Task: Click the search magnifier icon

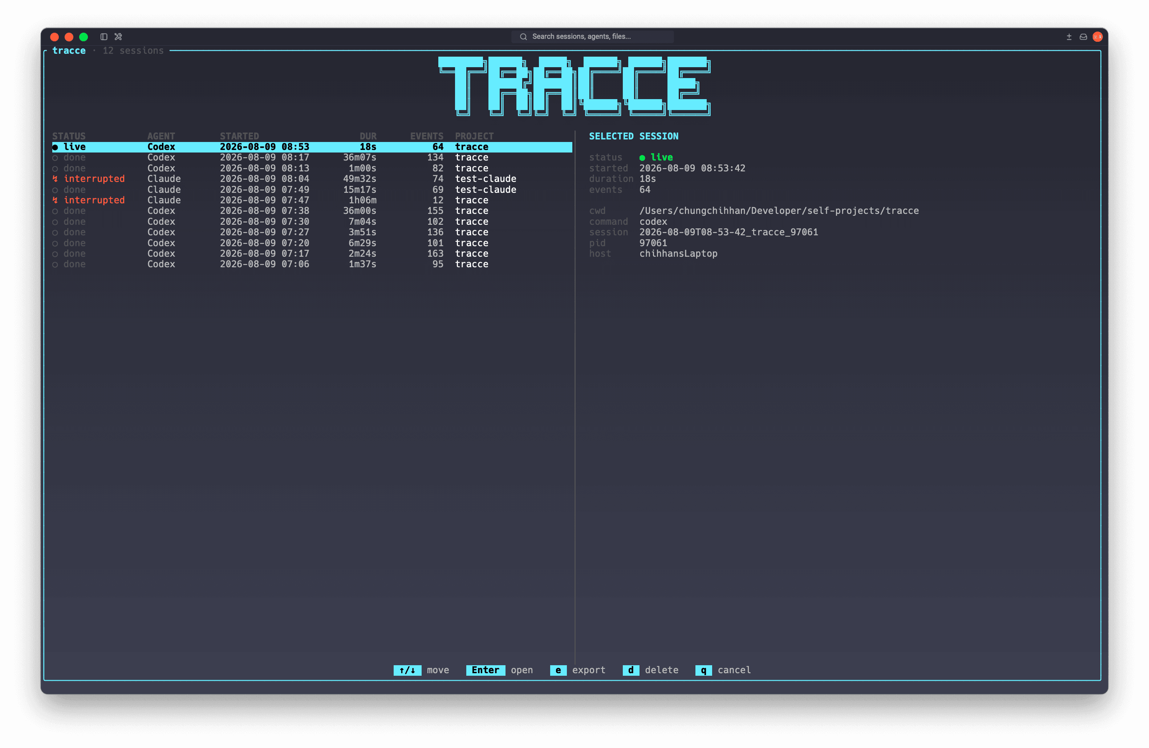Action: pos(523,37)
